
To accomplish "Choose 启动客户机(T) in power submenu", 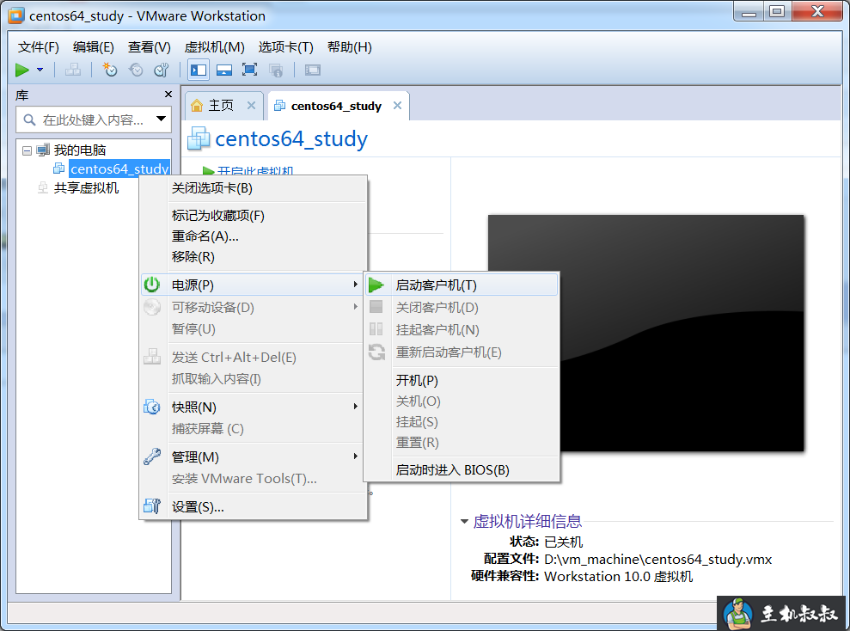I will point(462,285).
